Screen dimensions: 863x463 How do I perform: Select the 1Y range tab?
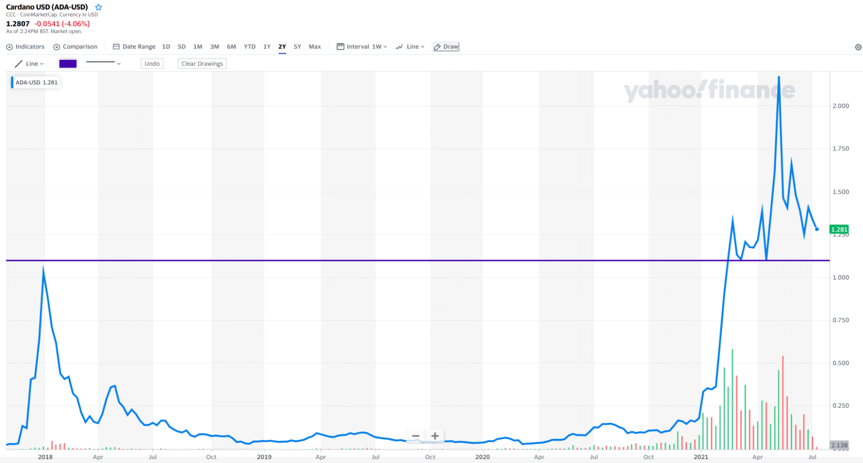coord(267,47)
